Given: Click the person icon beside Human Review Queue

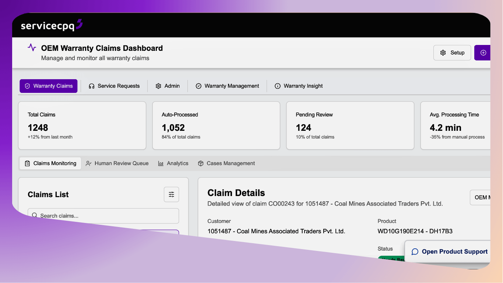Looking at the screenshot, I should [x=88, y=163].
